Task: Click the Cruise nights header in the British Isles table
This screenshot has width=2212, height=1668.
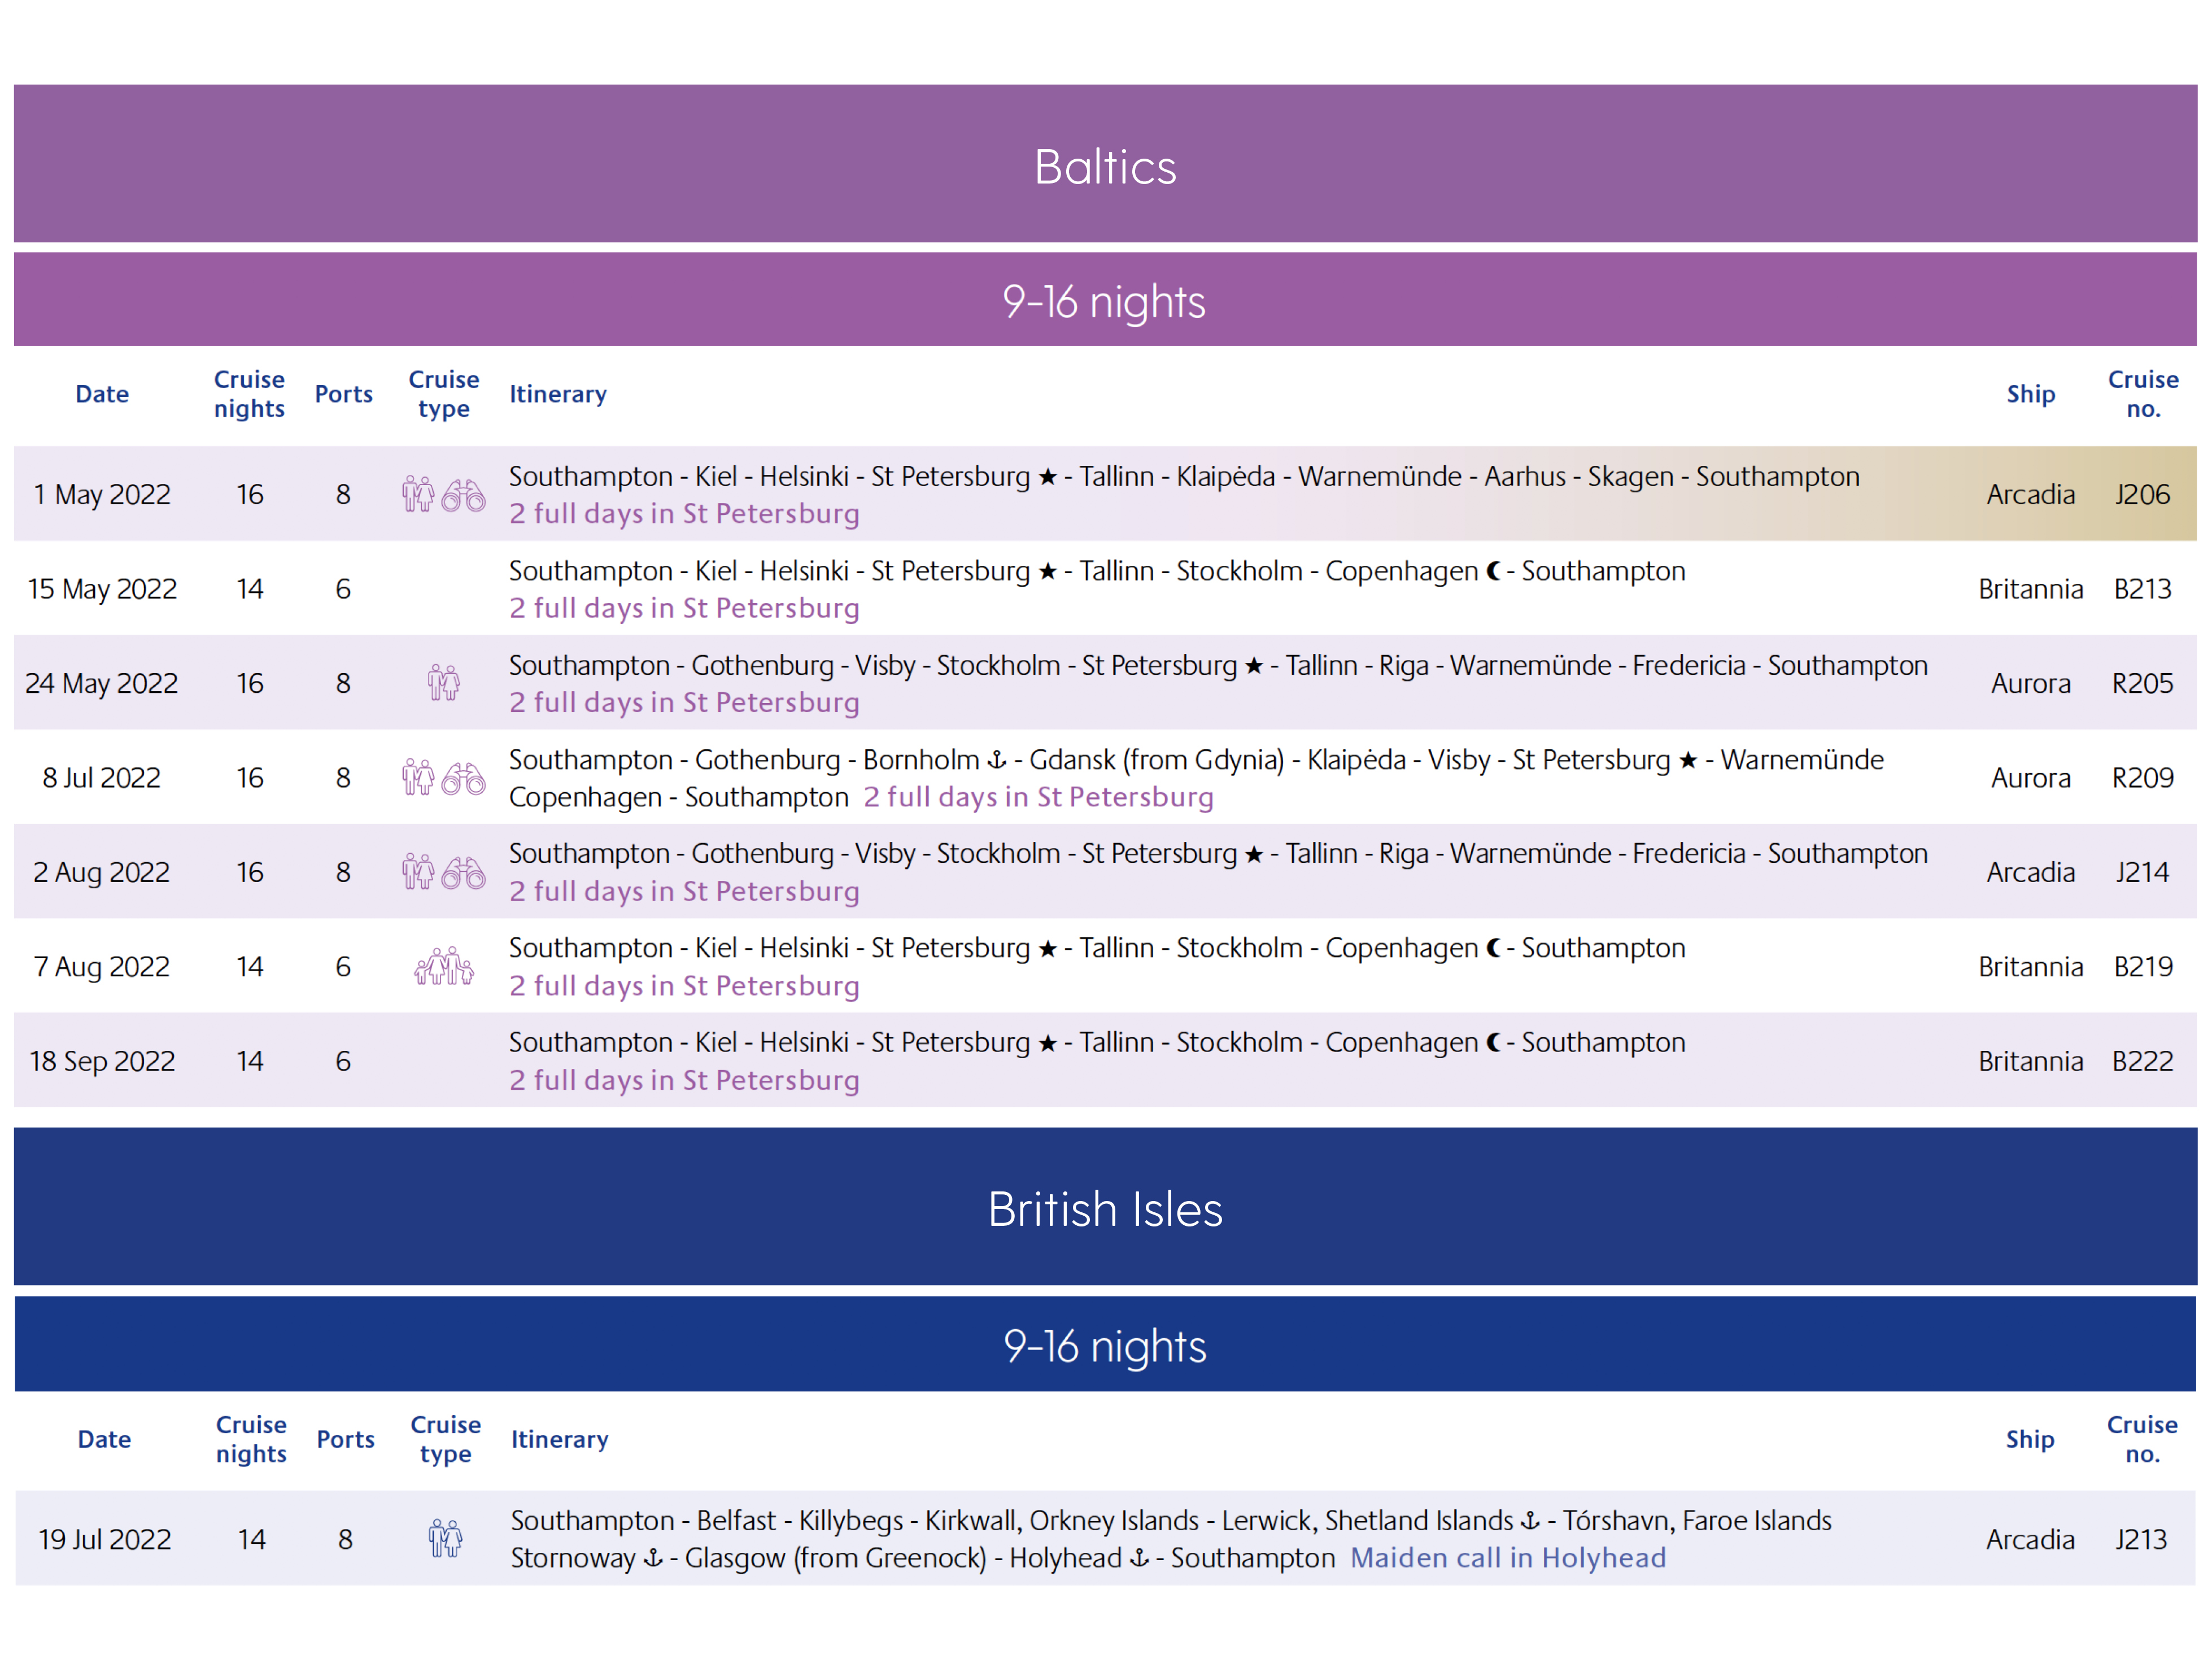Action: (x=251, y=1439)
